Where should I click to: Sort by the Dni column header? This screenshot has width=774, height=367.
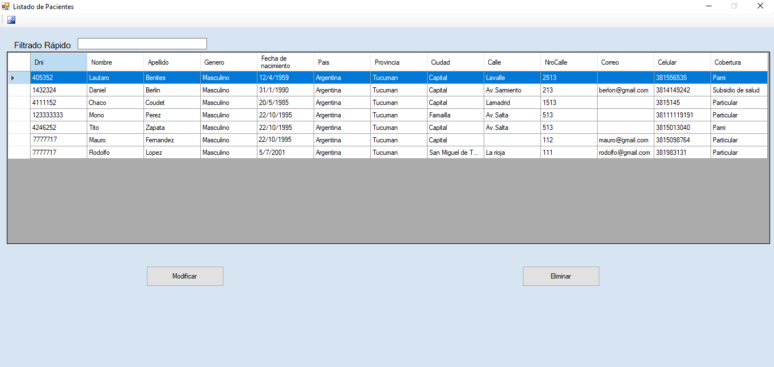pyautogui.click(x=58, y=62)
